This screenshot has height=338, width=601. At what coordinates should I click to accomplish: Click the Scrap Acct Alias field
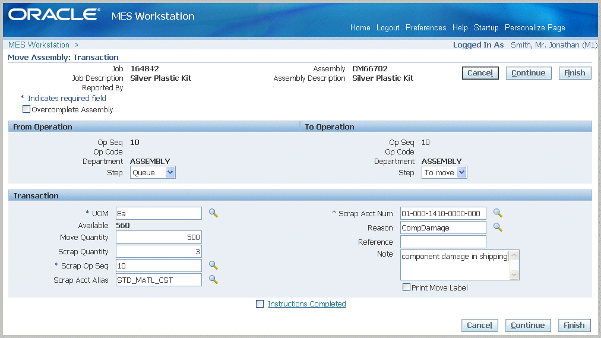(x=159, y=280)
